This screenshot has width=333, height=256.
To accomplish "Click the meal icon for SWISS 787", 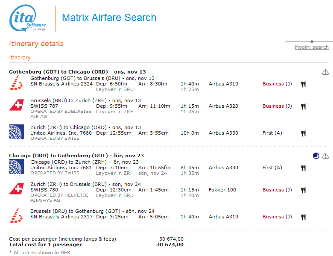I will 304,106.
